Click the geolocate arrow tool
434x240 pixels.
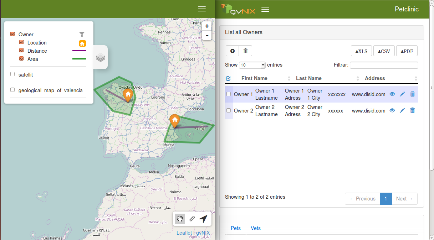(x=203, y=219)
